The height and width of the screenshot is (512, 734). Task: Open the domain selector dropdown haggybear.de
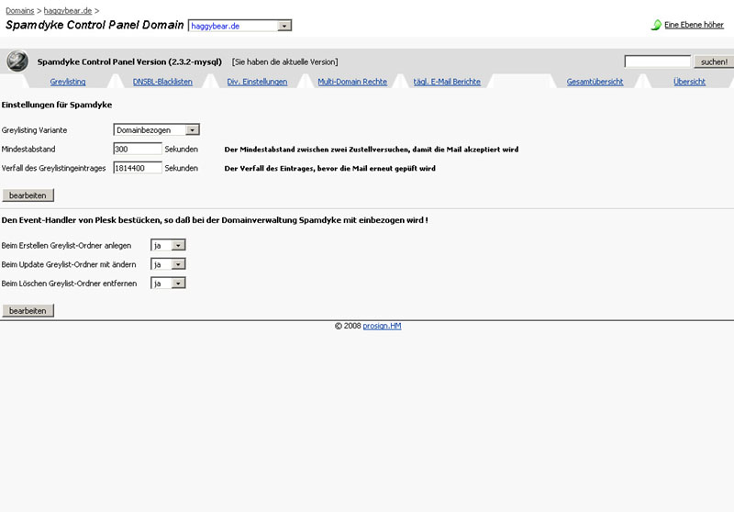coord(239,26)
